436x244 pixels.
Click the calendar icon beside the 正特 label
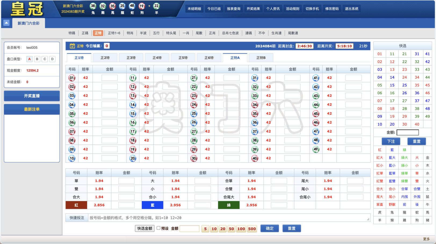[x=72, y=46]
